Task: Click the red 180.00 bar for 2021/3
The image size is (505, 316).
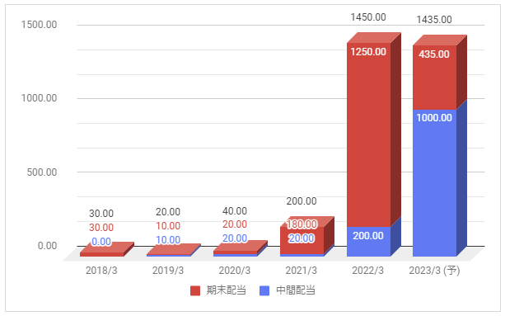Action: [302, 241]
